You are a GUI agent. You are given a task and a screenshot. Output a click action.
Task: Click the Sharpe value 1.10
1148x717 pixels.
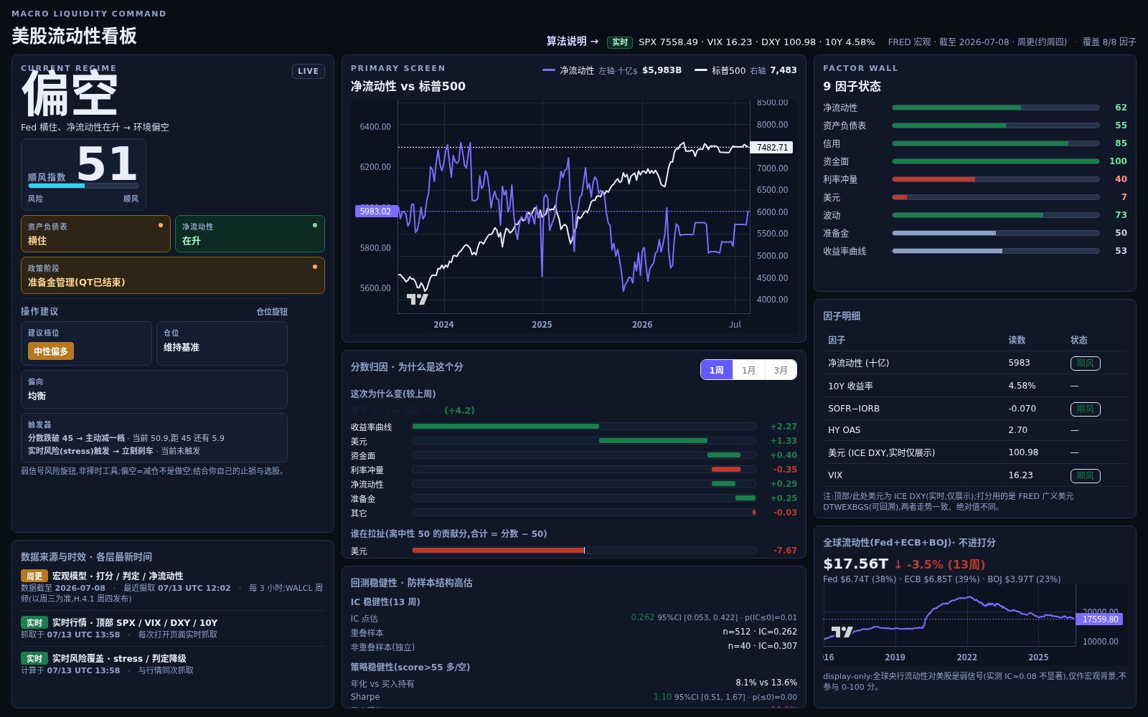coord(662,697)
